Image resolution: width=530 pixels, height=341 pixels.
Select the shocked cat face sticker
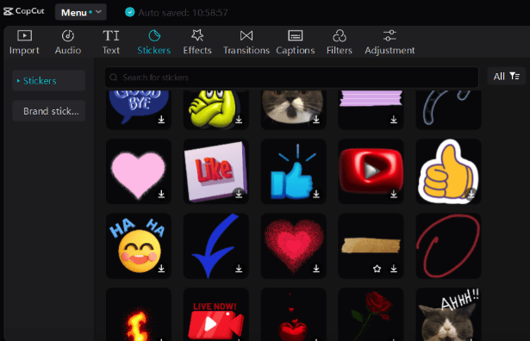pyautogui.click(x=293, y=109)
